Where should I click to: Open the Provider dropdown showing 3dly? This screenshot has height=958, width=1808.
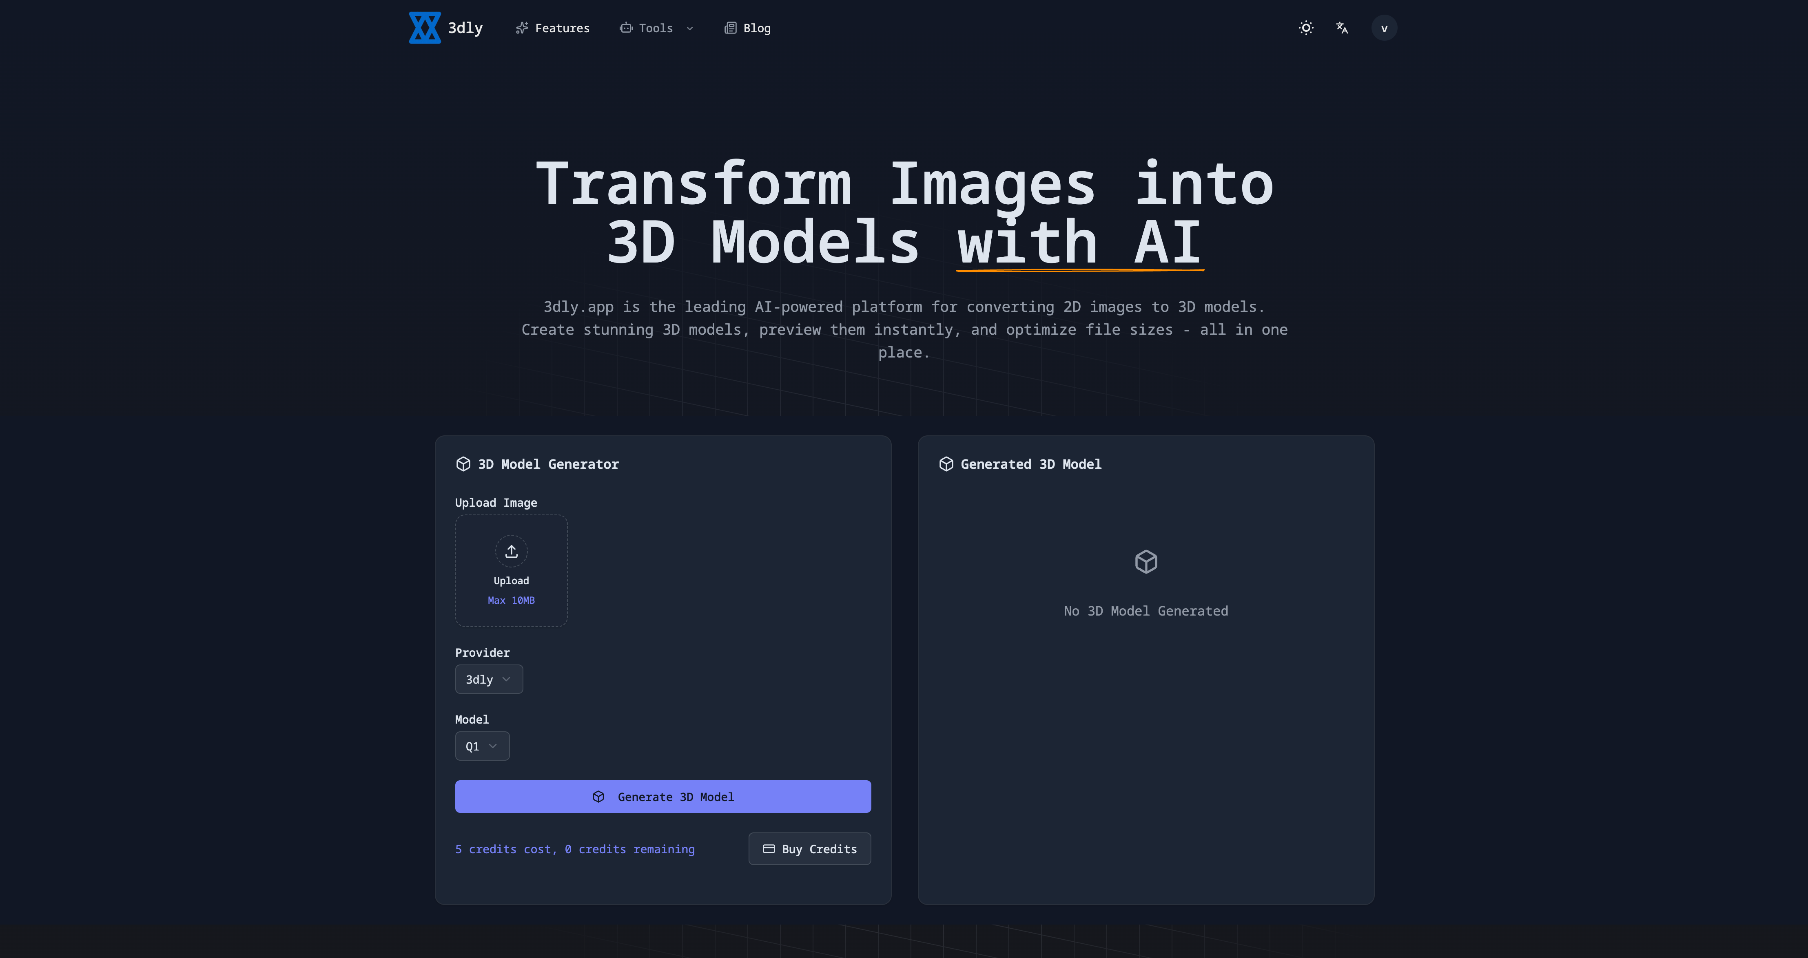click(x=488, y=679)
